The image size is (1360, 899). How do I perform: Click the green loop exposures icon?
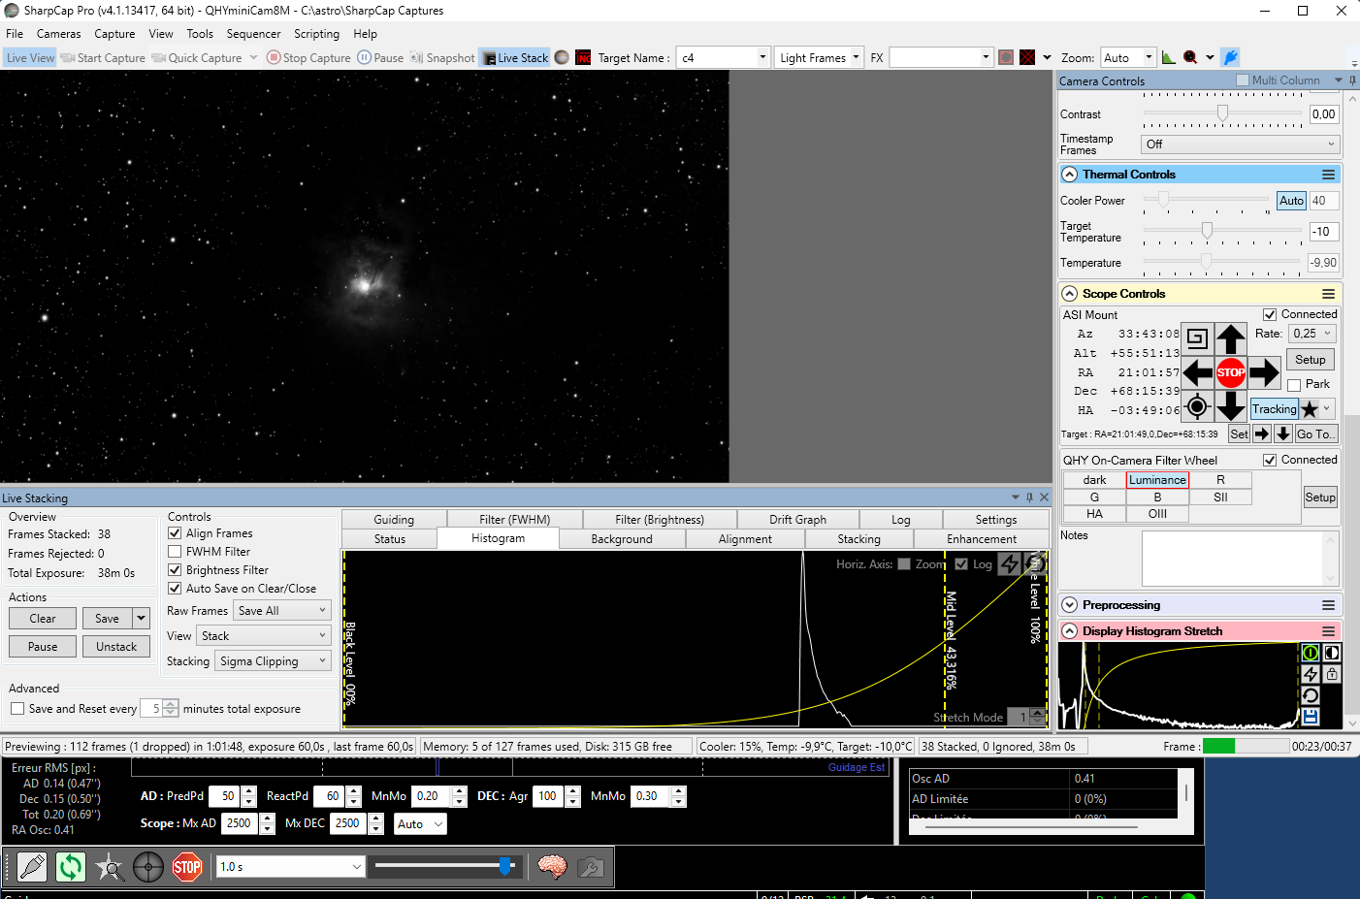click(x=71, y=867)
